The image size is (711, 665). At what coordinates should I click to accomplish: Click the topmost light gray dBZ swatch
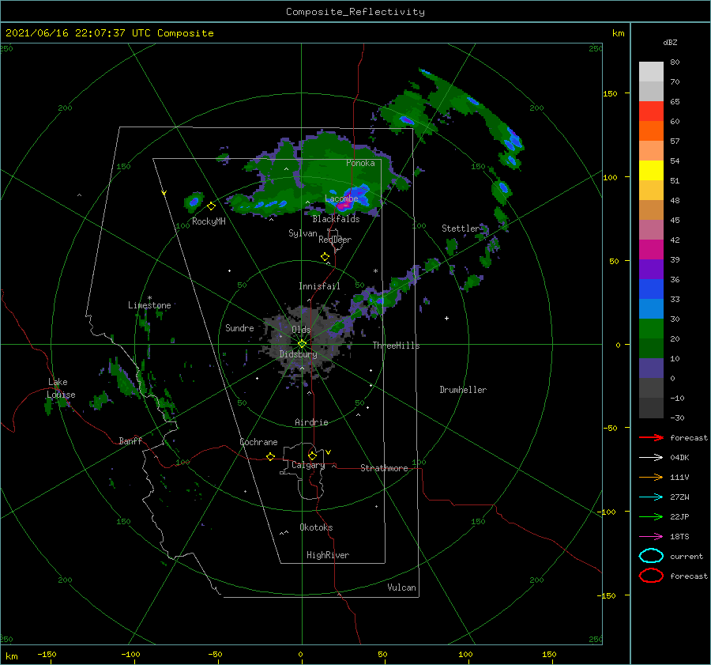[651, 72]
